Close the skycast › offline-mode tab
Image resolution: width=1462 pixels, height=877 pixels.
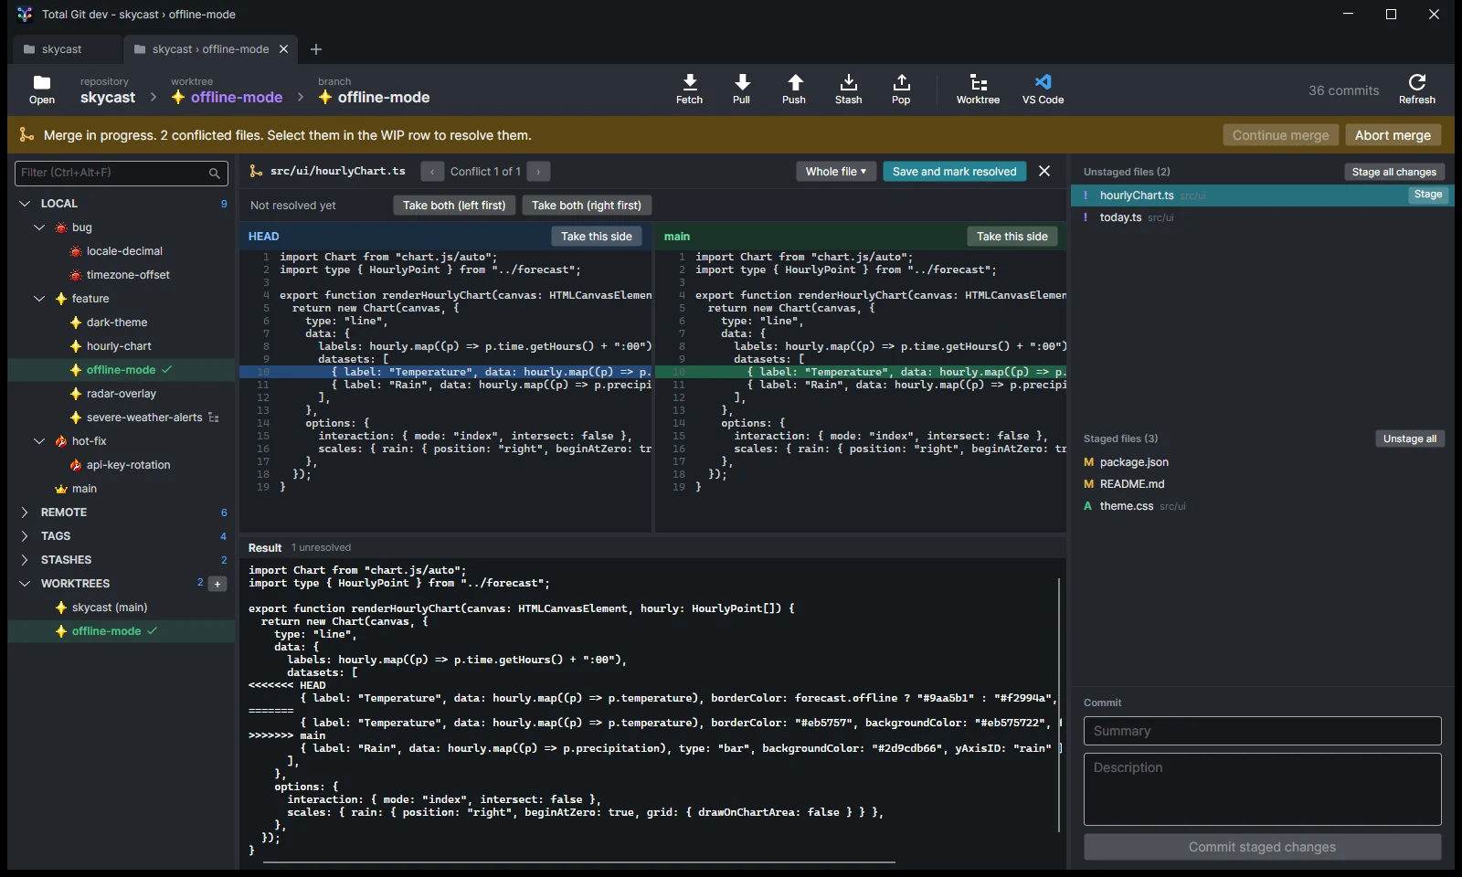tap(283, 49)
